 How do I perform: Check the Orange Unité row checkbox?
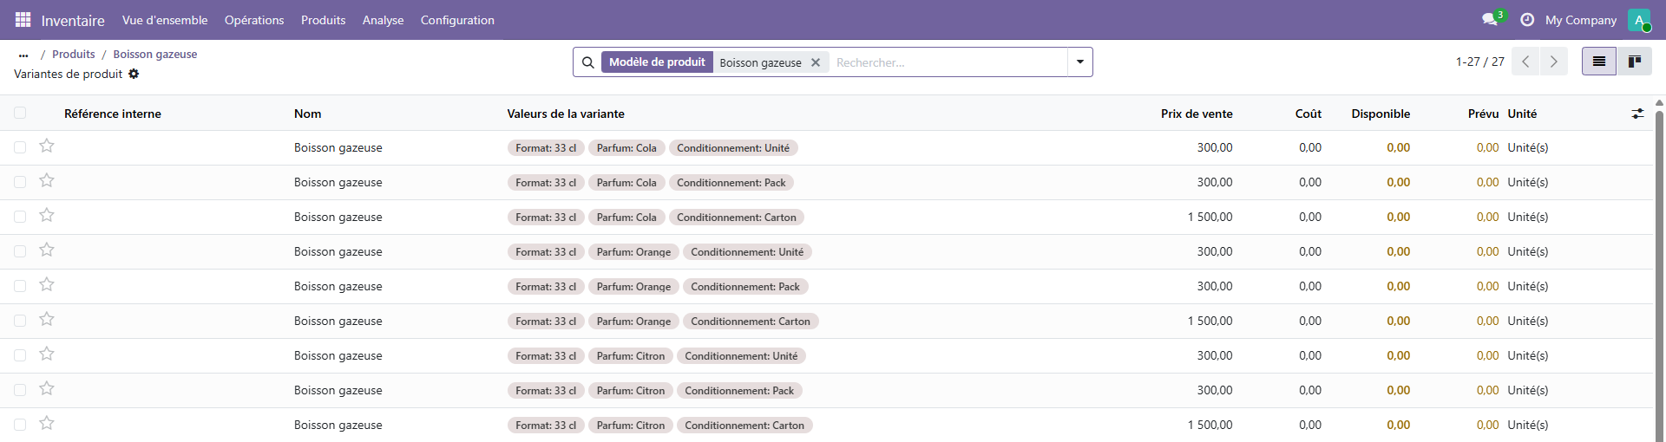[20, 251]
